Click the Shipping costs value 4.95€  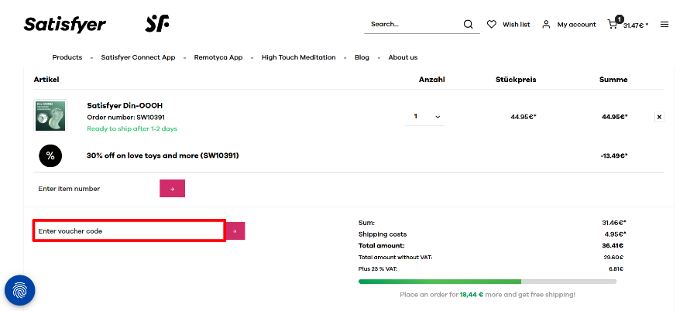(x=614, y=234)
